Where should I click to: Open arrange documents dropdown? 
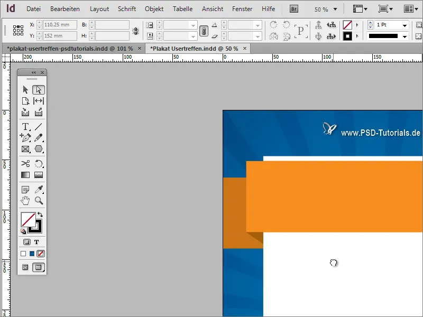point(411,9)
